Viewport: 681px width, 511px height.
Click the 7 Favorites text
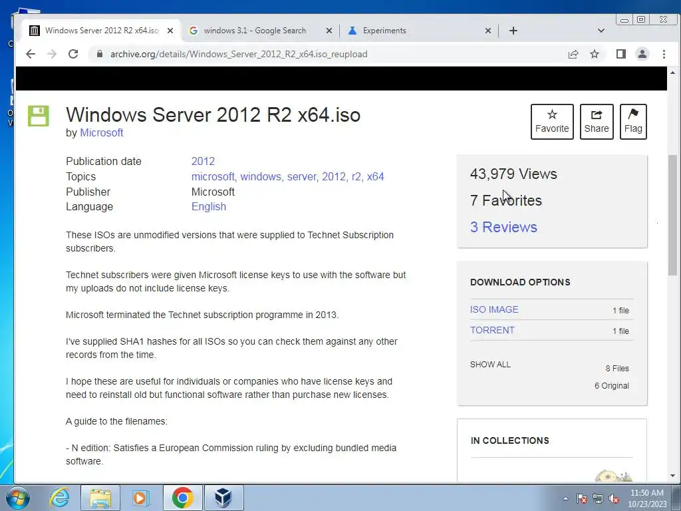click(506, 200)
